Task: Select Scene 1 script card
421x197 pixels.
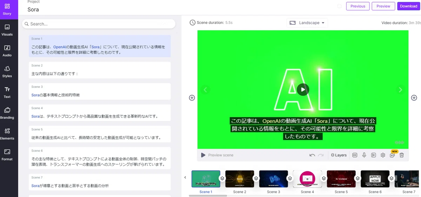Action: (x=100, y=46)
